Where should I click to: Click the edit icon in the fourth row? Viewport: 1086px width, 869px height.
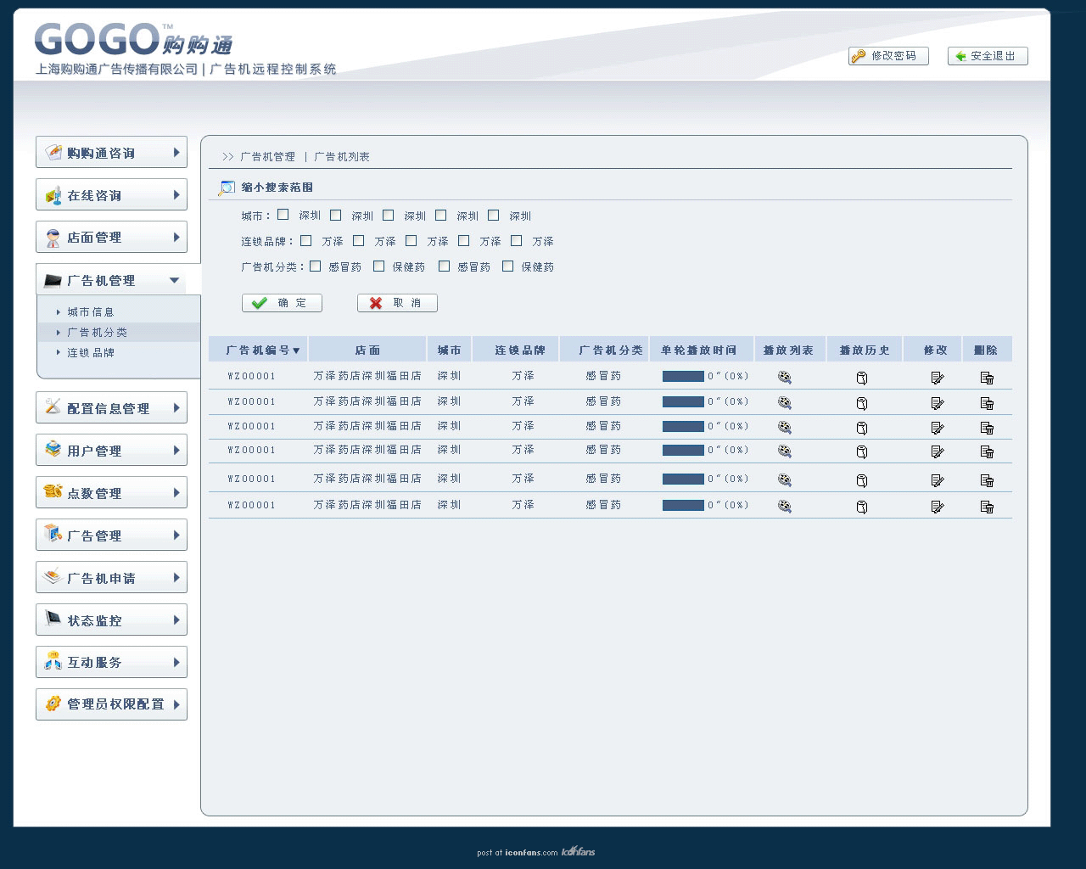coord(938,451)
